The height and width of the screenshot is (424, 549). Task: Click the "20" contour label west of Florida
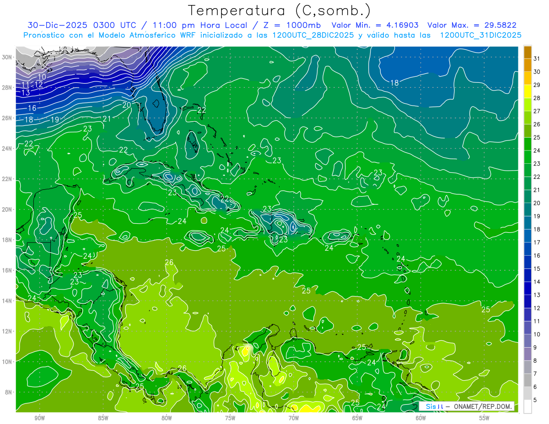pyautogui.click(x=127, y=104)
